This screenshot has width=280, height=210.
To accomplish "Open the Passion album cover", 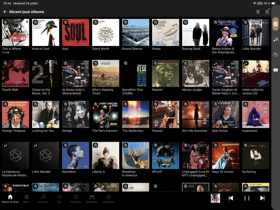I will tap(165, 114).
